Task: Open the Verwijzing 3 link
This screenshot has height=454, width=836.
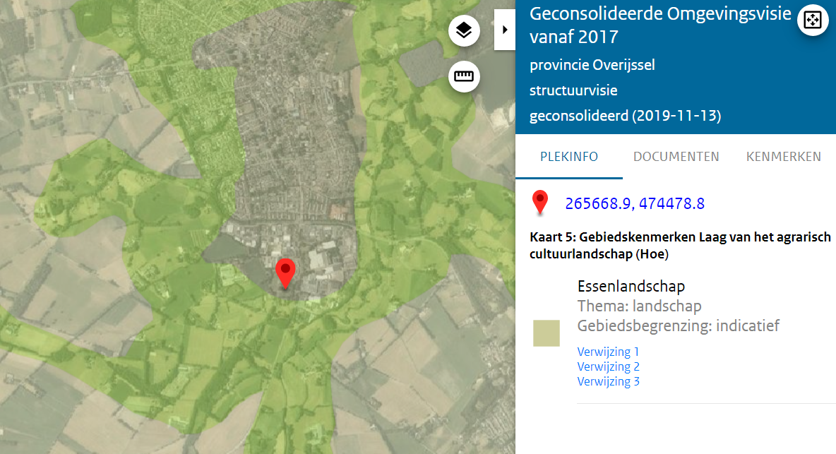Action: pyautogui.click(x=609, y=381)
